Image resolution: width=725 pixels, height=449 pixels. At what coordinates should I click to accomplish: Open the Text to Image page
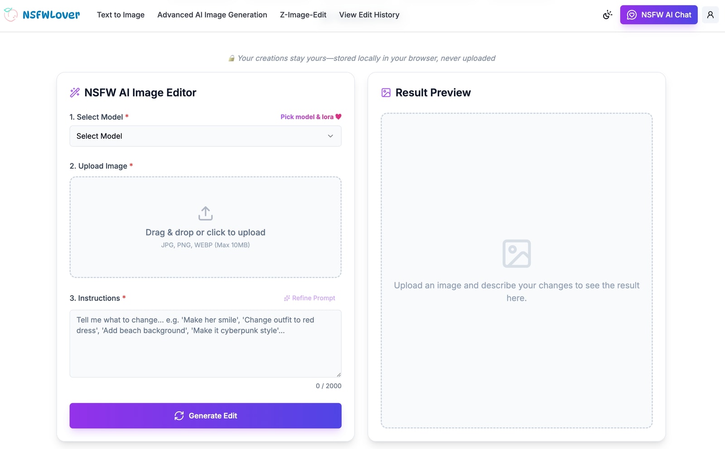[121, 15]
